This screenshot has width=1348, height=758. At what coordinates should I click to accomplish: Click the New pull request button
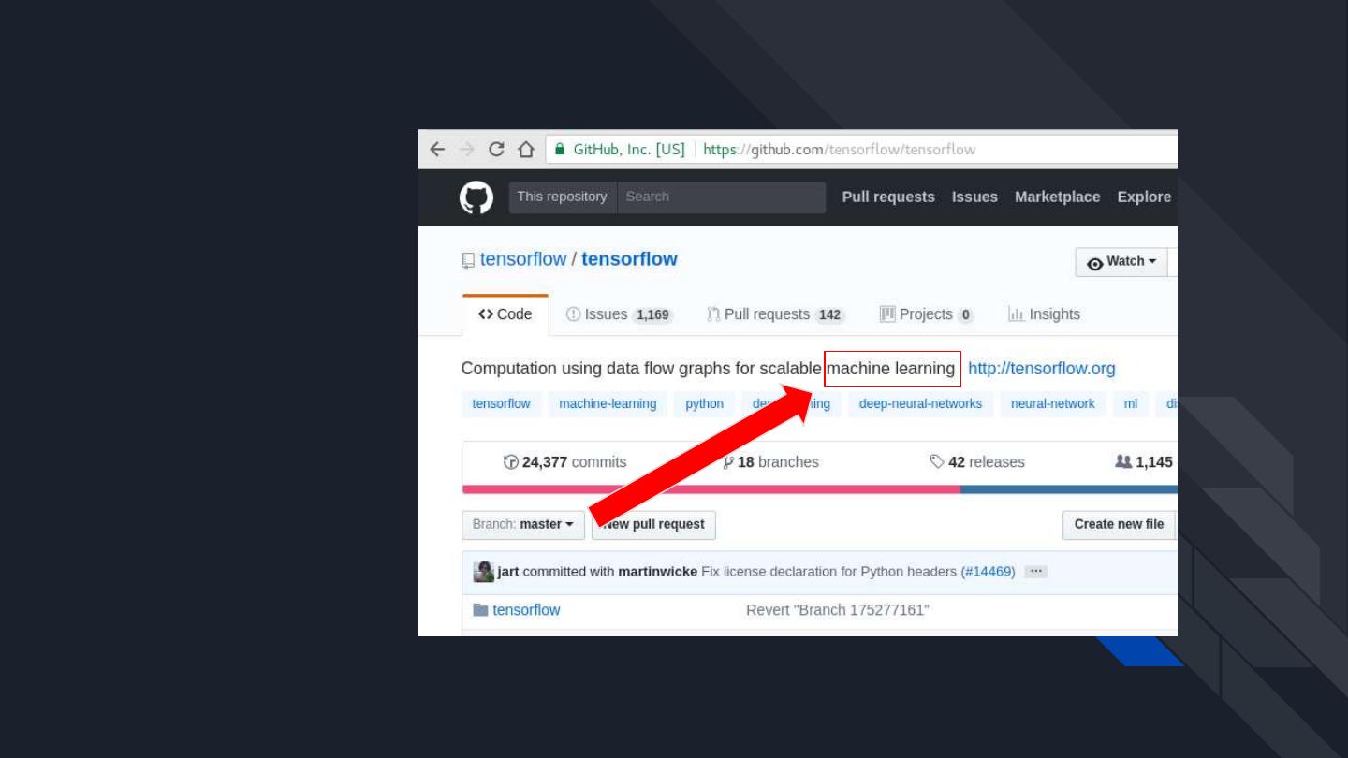653,524
